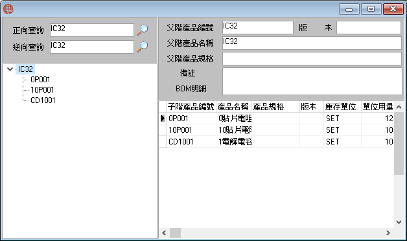Click quantity 10 cell in 10P001 row
The image size is (407, 241).
coord(377,130)
